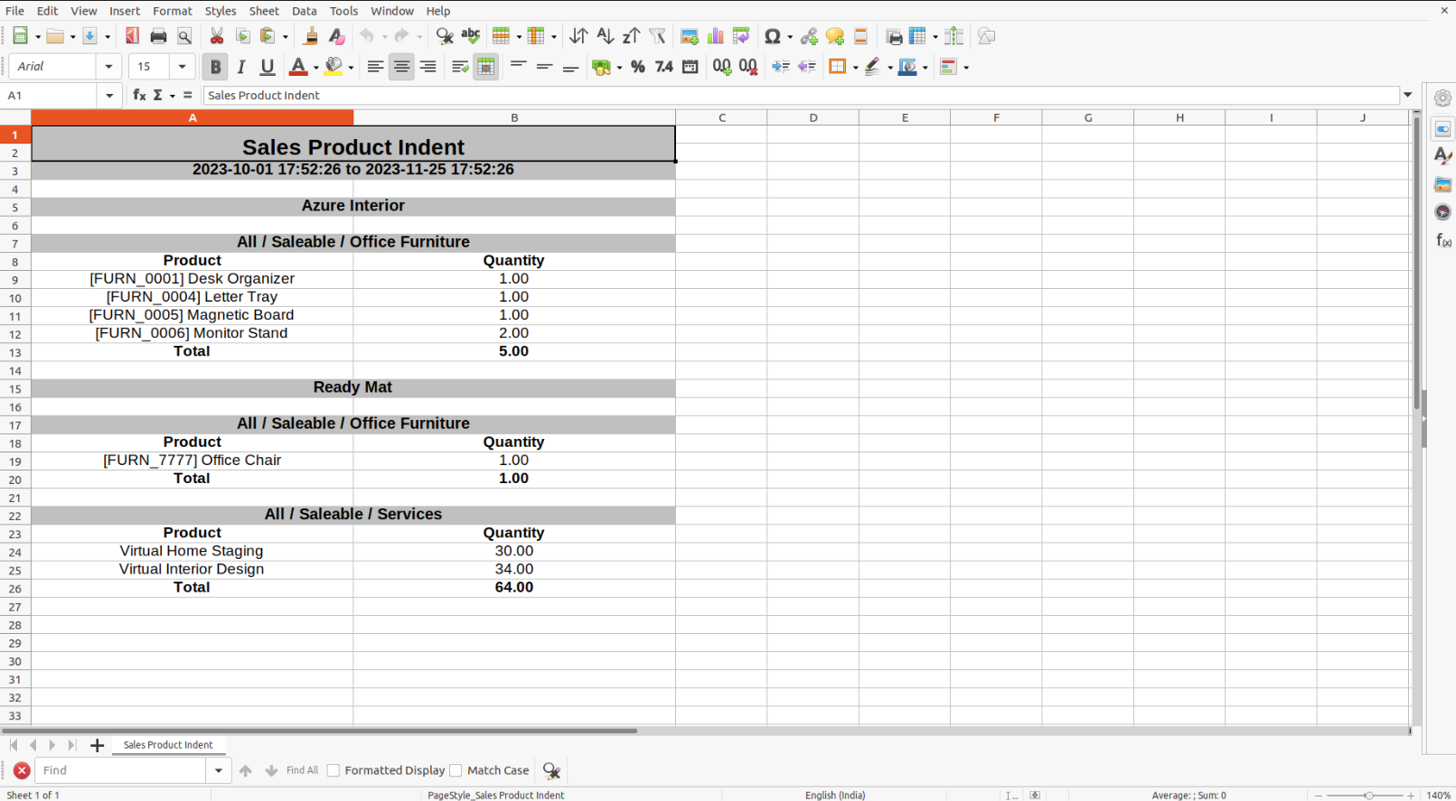Click the Find text input field
Image resolution: width=1456 pixels, height=801 pixels.
click(x=122, y=770)
